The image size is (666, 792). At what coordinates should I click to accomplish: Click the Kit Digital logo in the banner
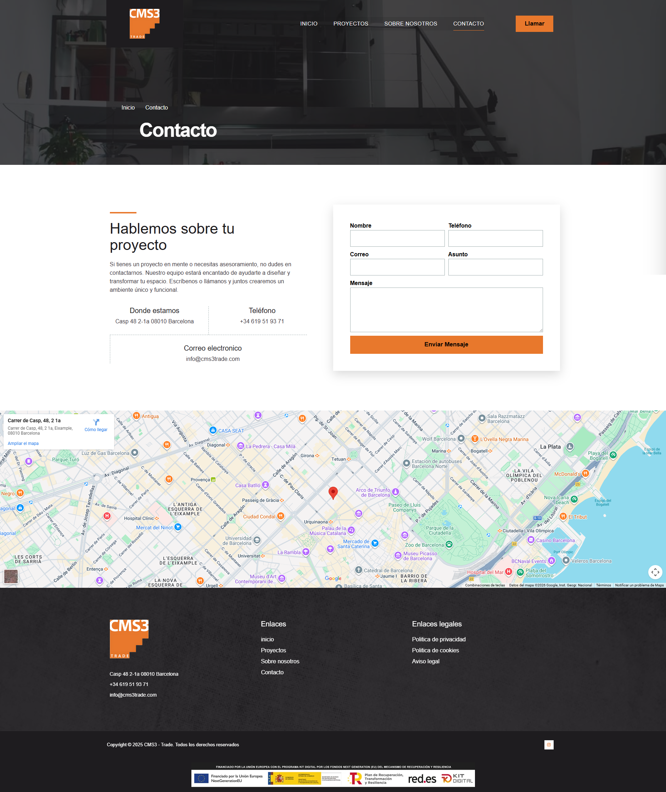(x=457, y=779)
